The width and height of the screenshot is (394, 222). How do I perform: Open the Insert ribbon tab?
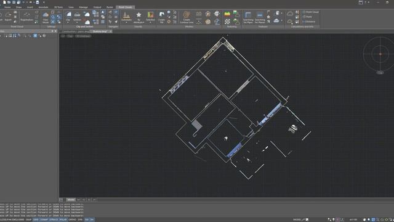(30, 7)
